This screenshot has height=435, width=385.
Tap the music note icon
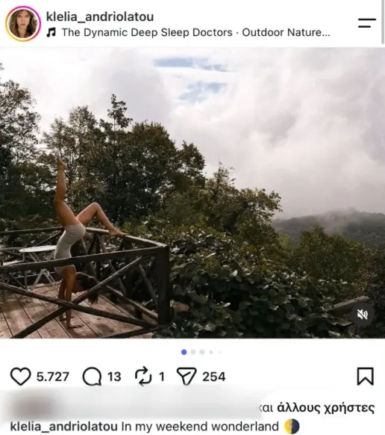[51, 32]
